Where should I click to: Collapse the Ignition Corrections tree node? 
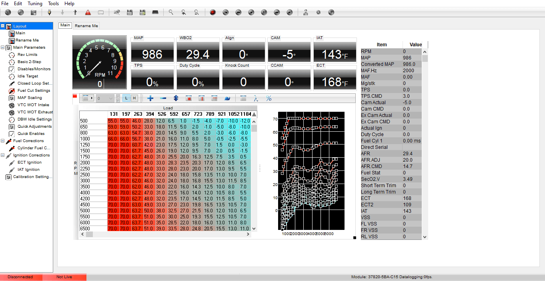pyautogui.click(x=3, y=155)
